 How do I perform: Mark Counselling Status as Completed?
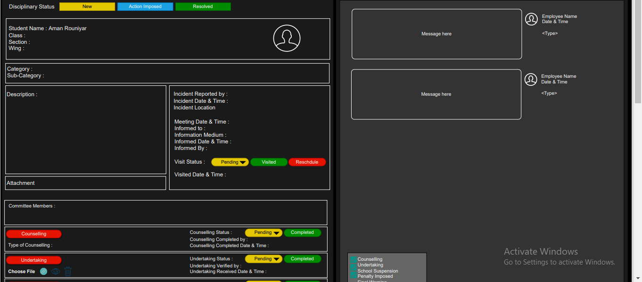tap(302, 232)
